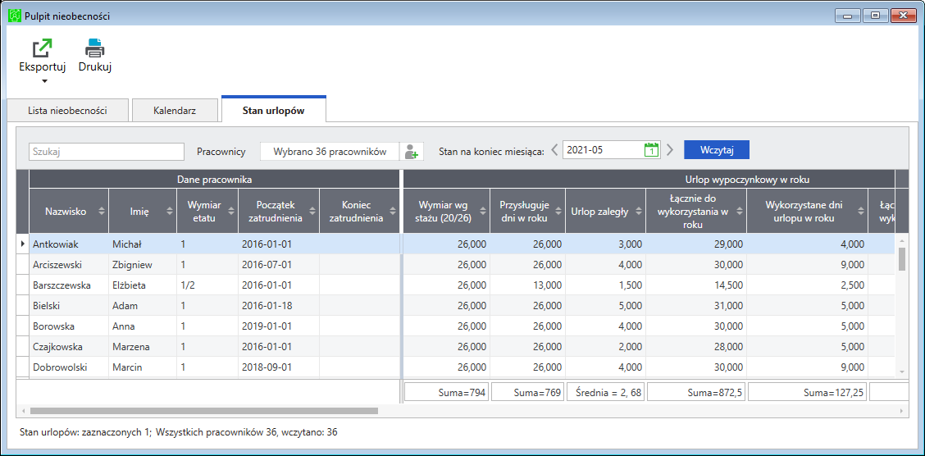Sort by Urlop zaległy sort arrows
The height and width of the screenshot is (456, 925).
point(638,212)
